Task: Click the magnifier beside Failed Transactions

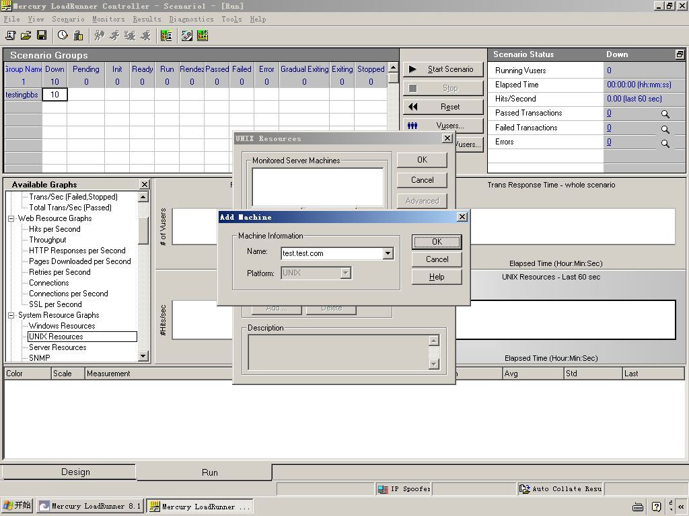Action: 665,129
